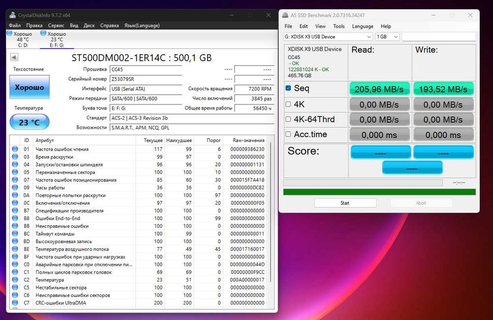Open the Edit menu in AS SSD Benchmark
The height and width of the screenshot is (320, 493).
click(303, 27)
